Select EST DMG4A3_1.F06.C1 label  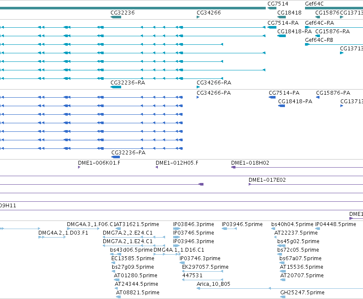(91, 224)
